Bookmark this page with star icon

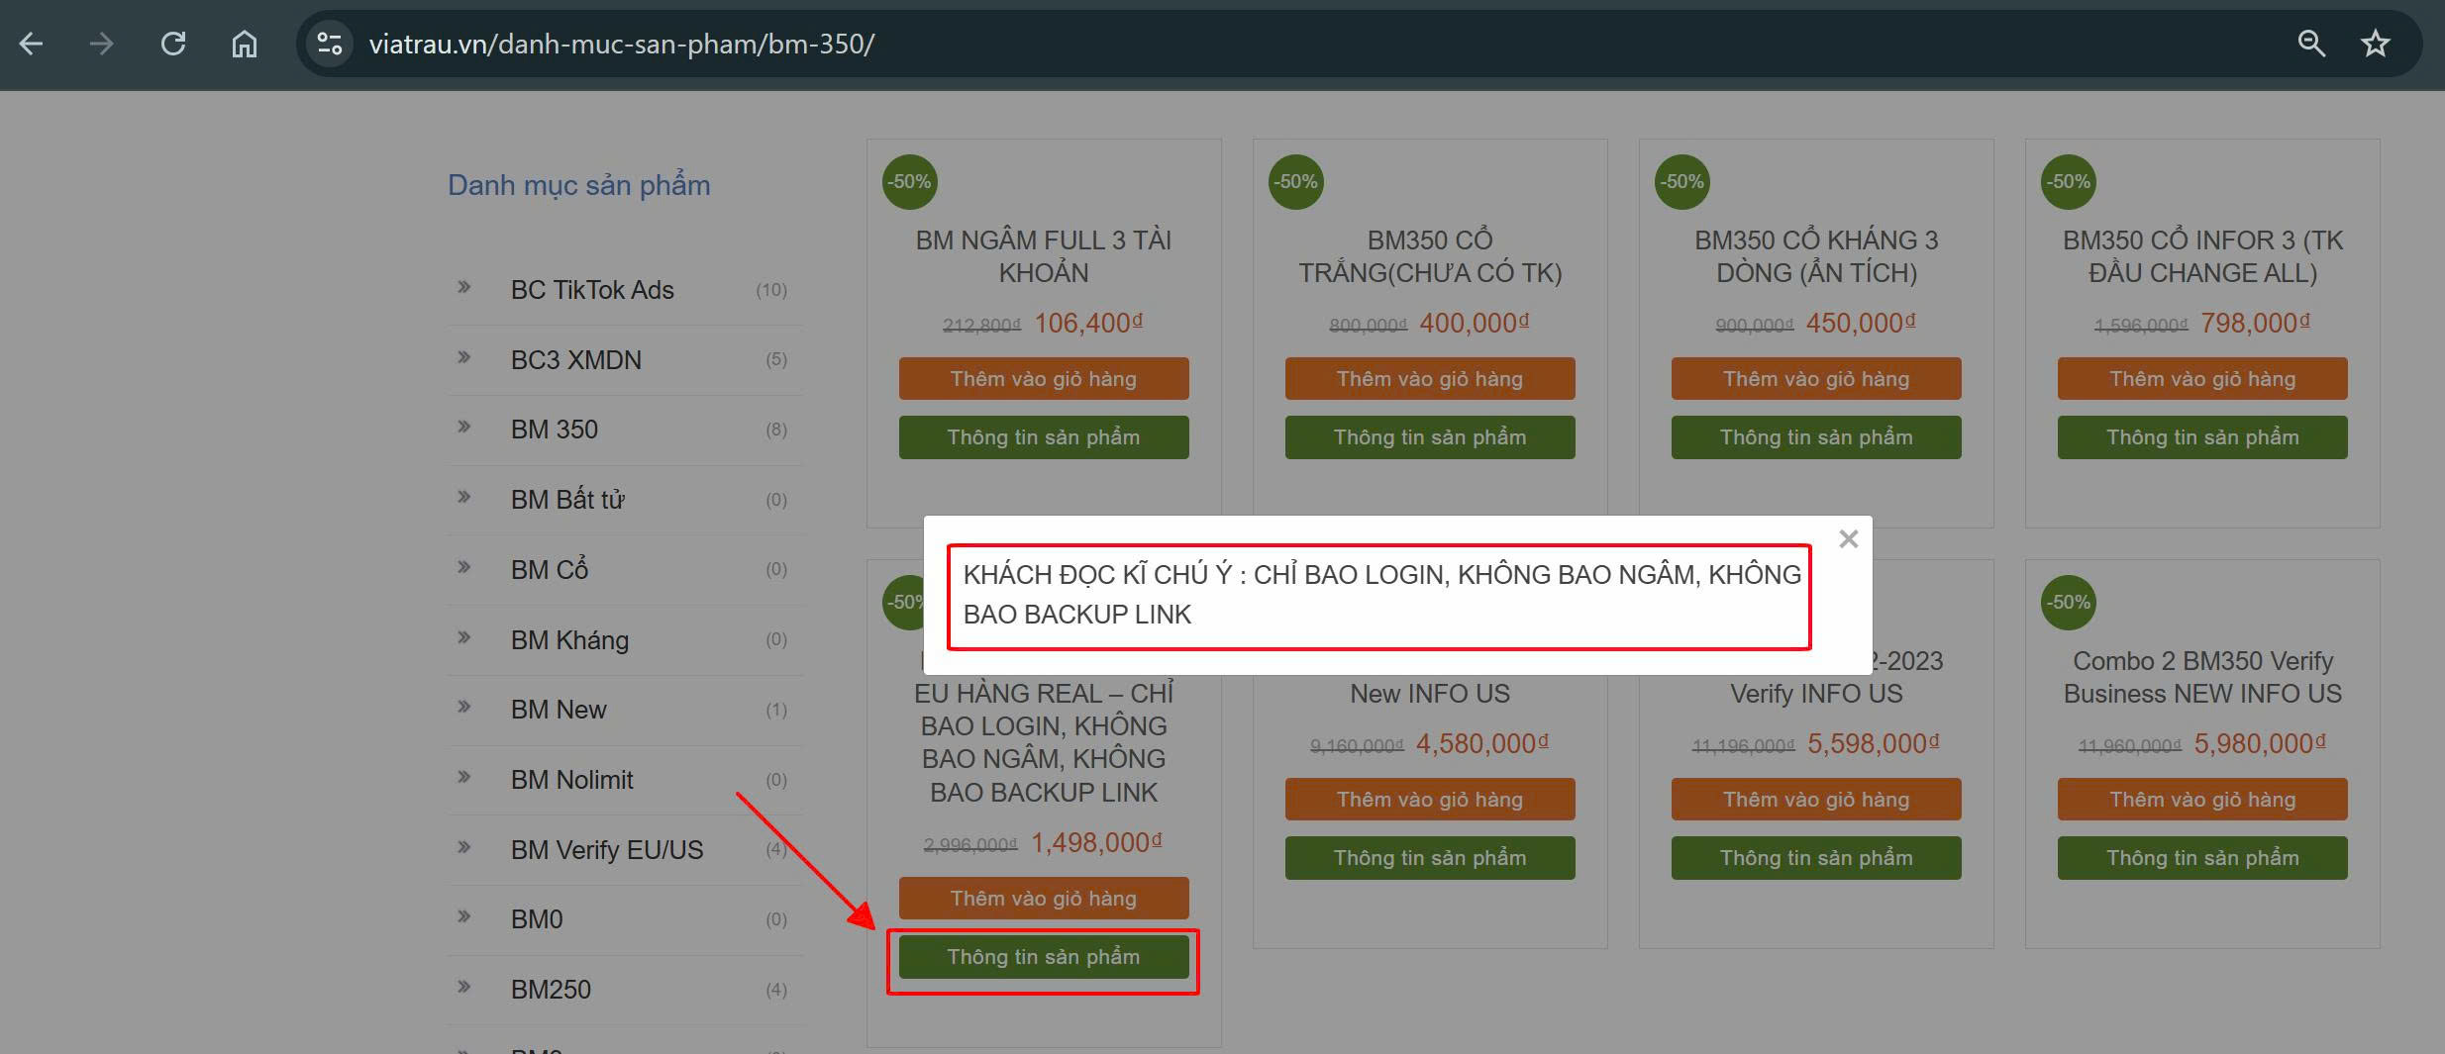point(2375,44)
